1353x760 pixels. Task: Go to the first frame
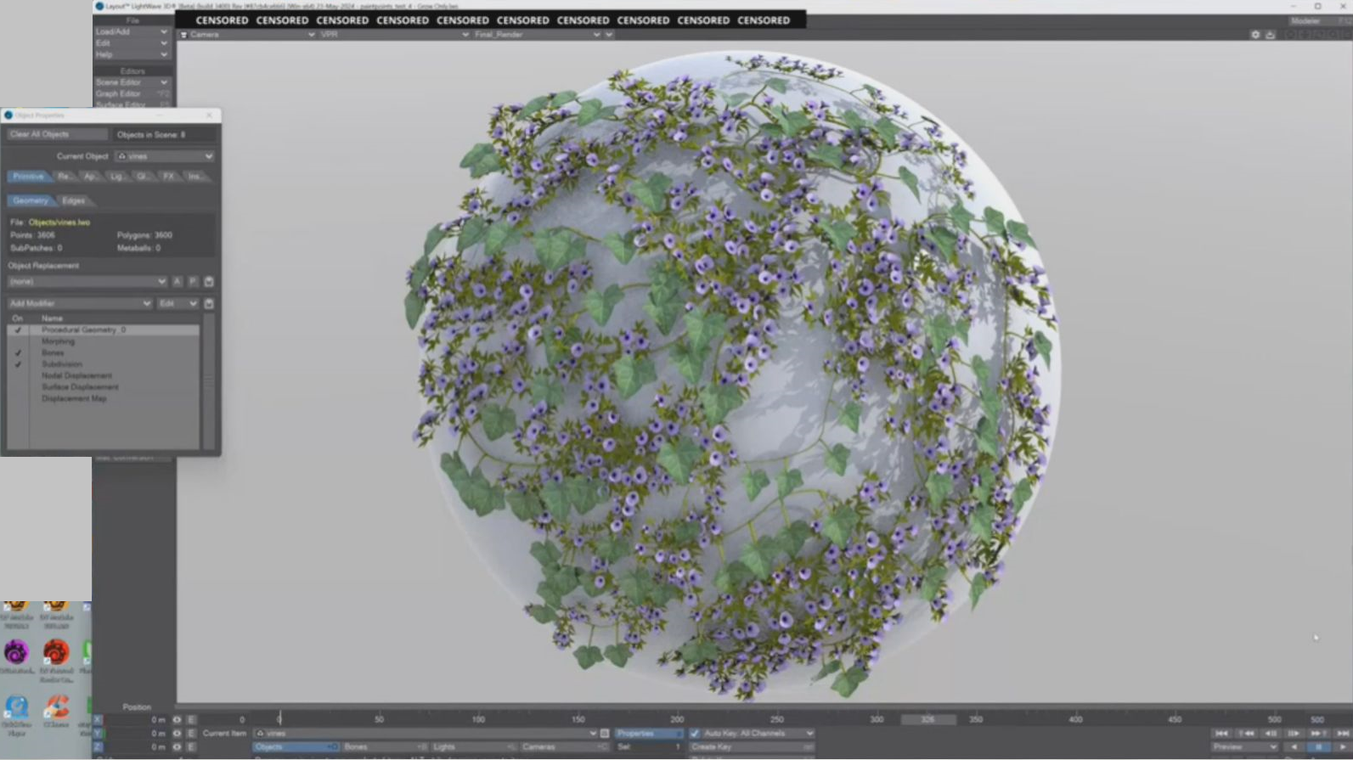coord(1221,734)
